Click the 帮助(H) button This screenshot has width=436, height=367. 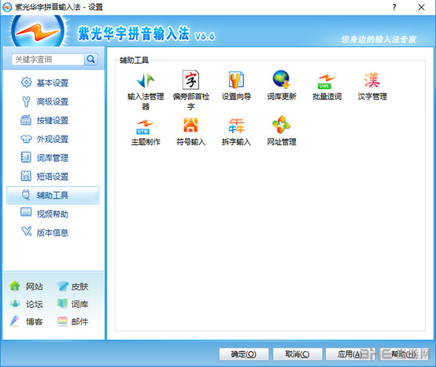(x=403, y=354)
